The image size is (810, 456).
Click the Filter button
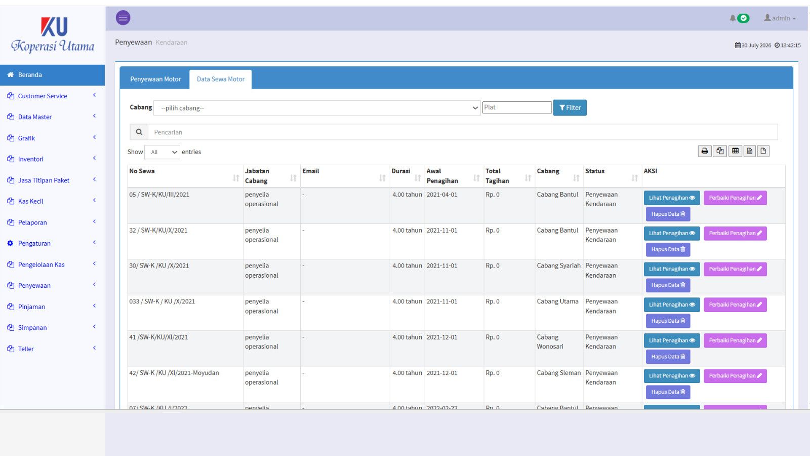tap(570, 108)
